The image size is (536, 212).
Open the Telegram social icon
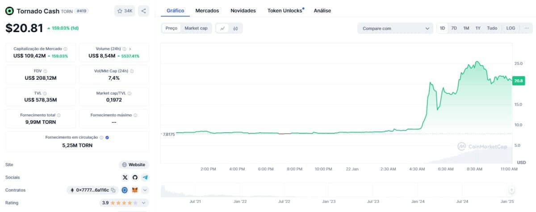pos(145,177)
